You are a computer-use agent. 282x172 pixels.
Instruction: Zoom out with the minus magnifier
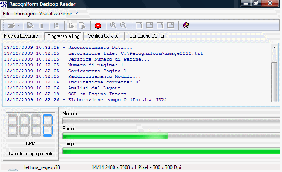(124, 25)
